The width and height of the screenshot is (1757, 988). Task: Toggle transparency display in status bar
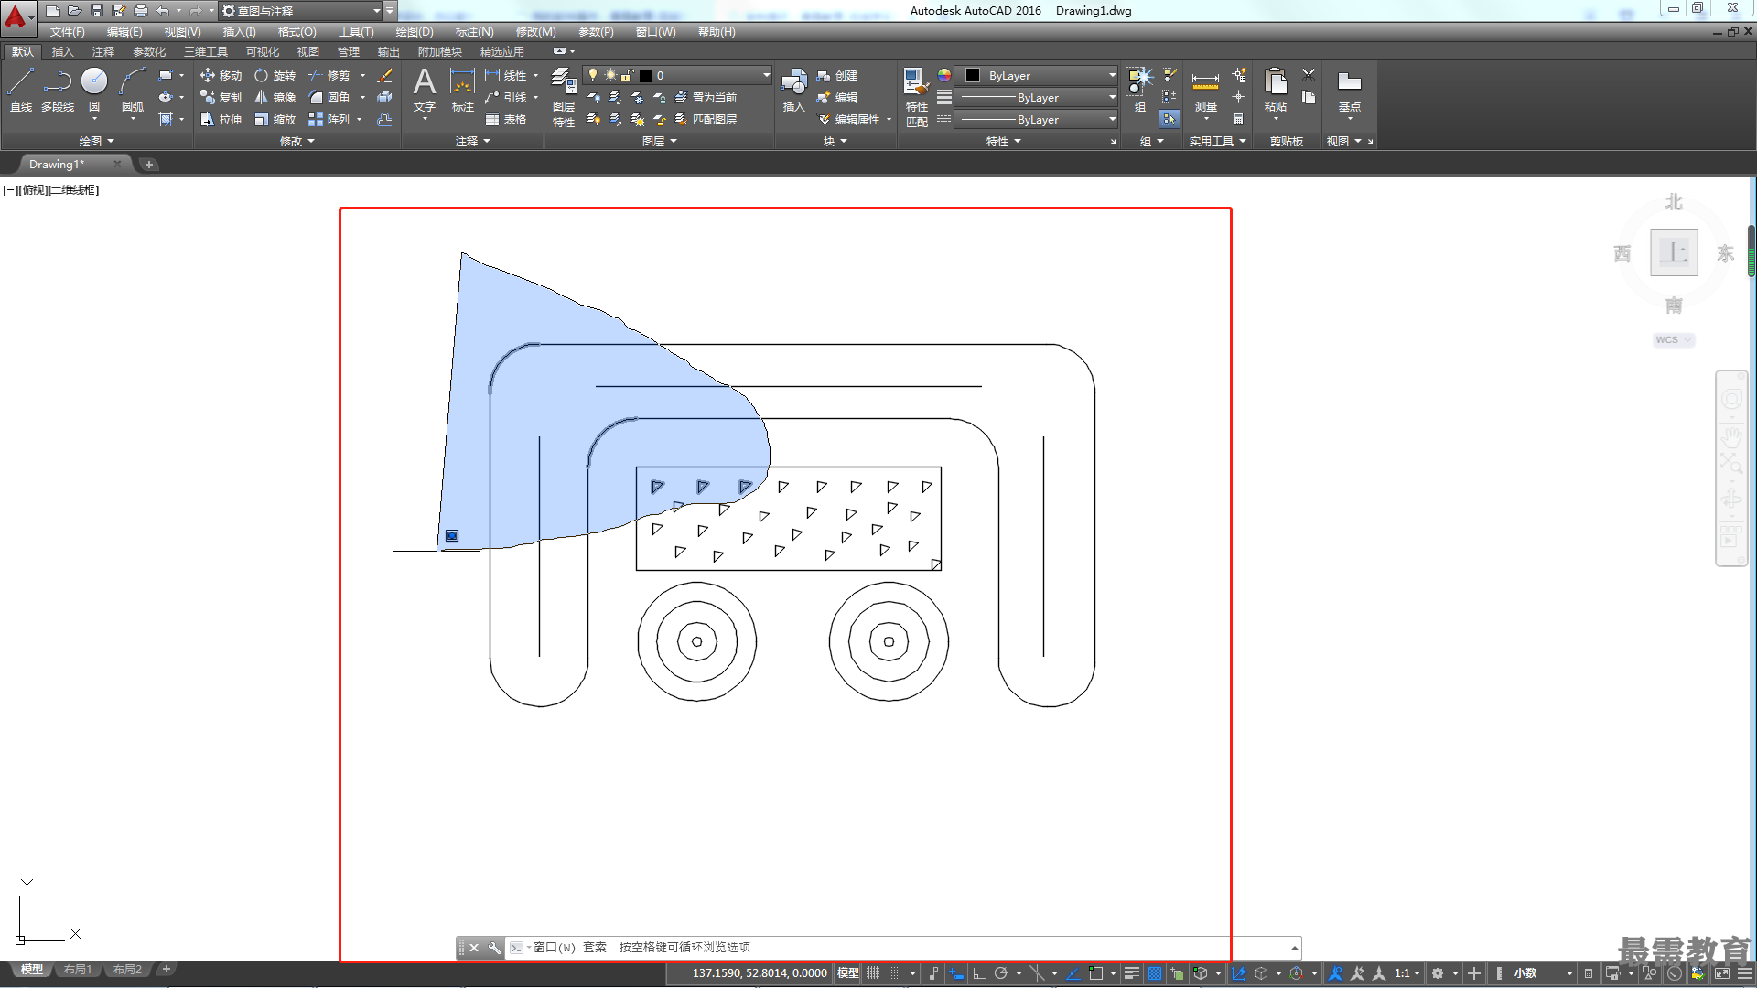1155,973
